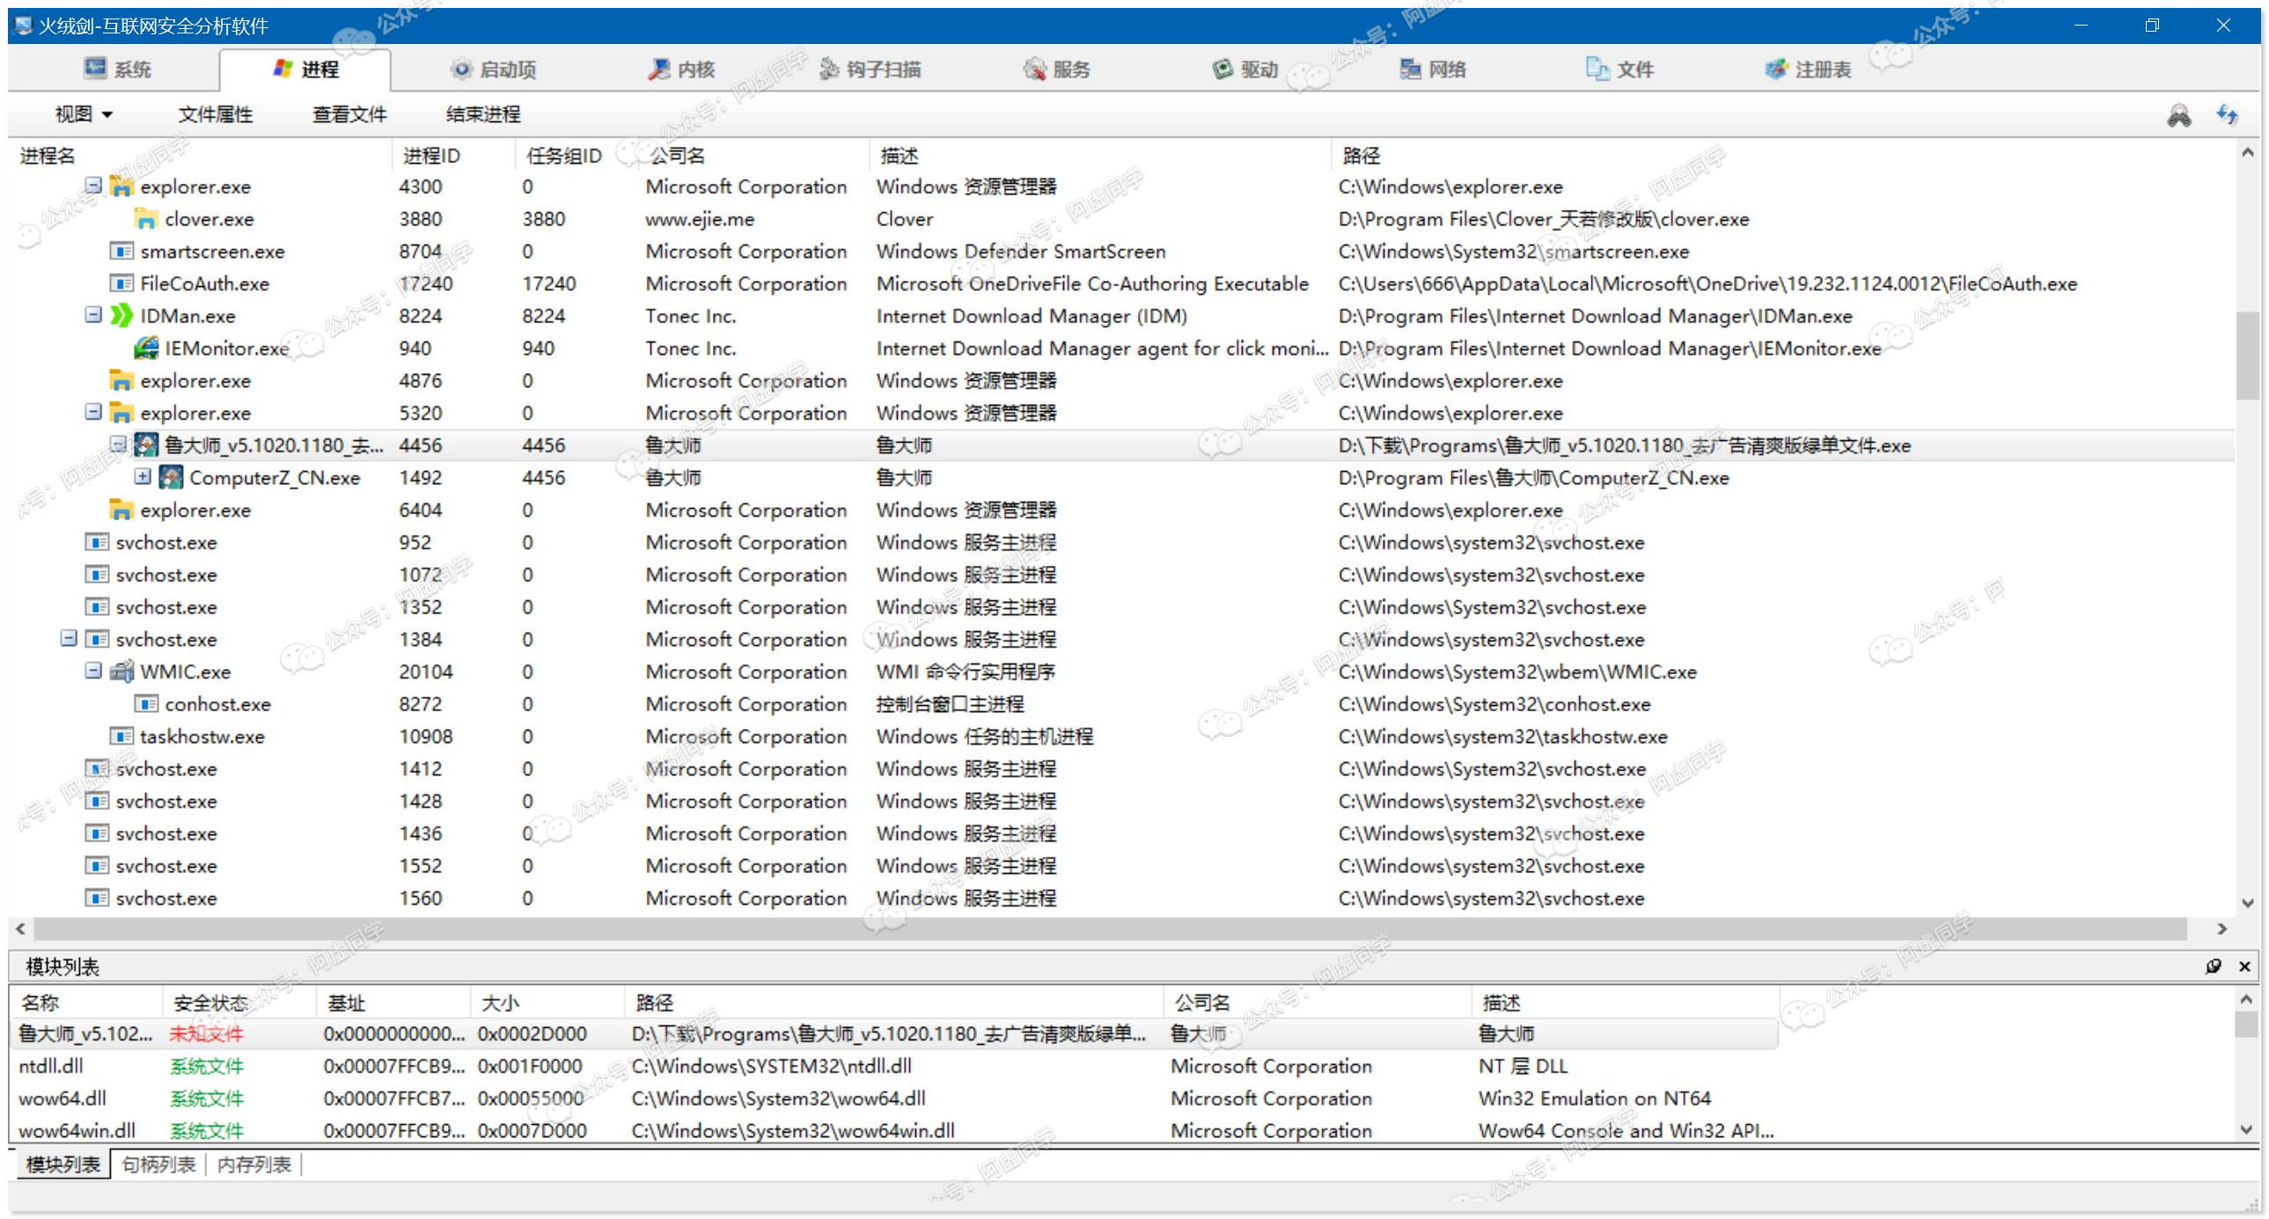
Task: Expand the ComputerZ_CN.exe tree node
Action: (x=142, y=476)
